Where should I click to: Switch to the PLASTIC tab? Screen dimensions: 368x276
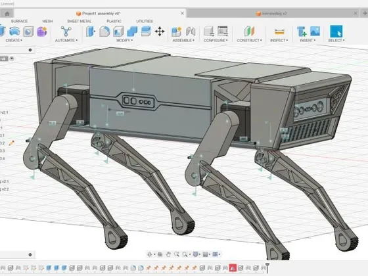pyautogui.click(x=114, y=21)
